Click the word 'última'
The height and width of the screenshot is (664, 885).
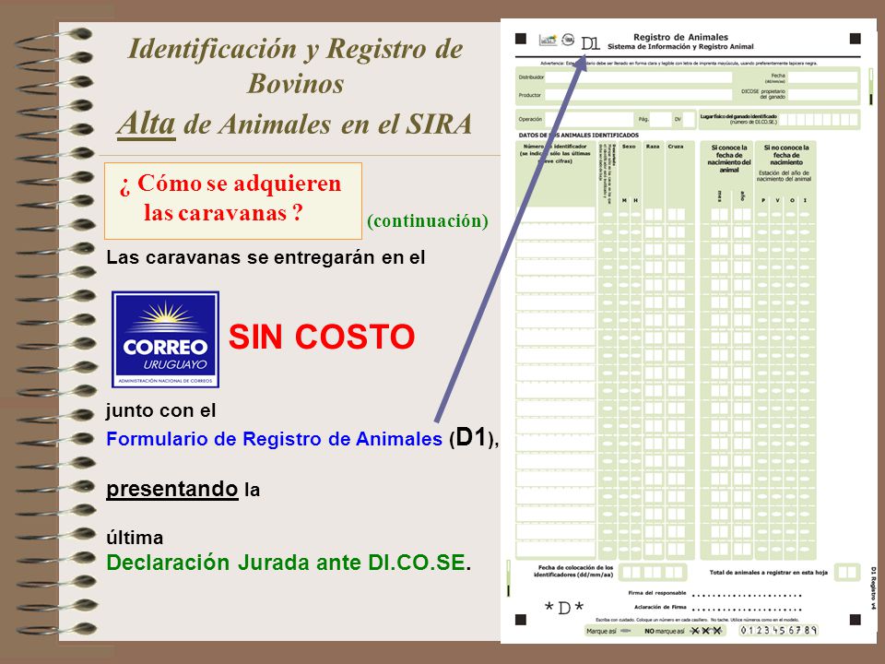[x=135, y=538]
